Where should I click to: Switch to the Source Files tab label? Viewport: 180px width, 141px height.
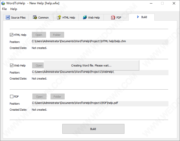pos(18,18)
